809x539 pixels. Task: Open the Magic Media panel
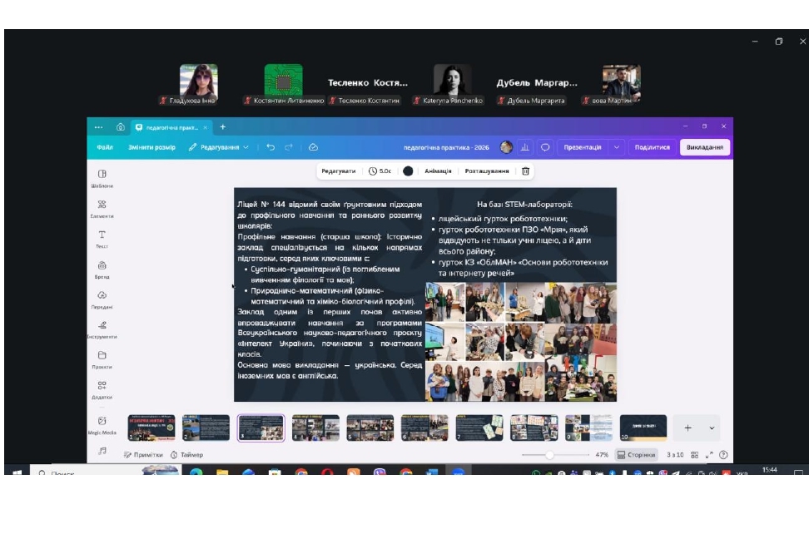(x=102, y=425)
